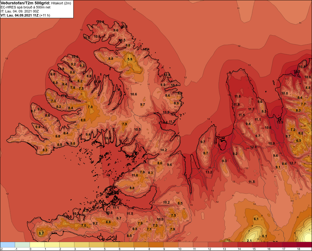Click the light blue legend segment between -2 and -1

[x=7, y=245]
